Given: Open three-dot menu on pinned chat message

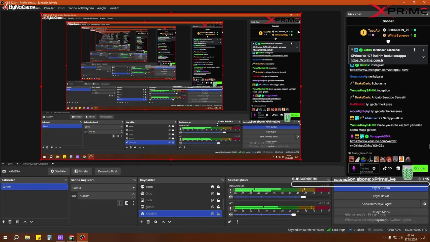Looking at the screenshot, I should pyautogui.click(x=423, y=50).
